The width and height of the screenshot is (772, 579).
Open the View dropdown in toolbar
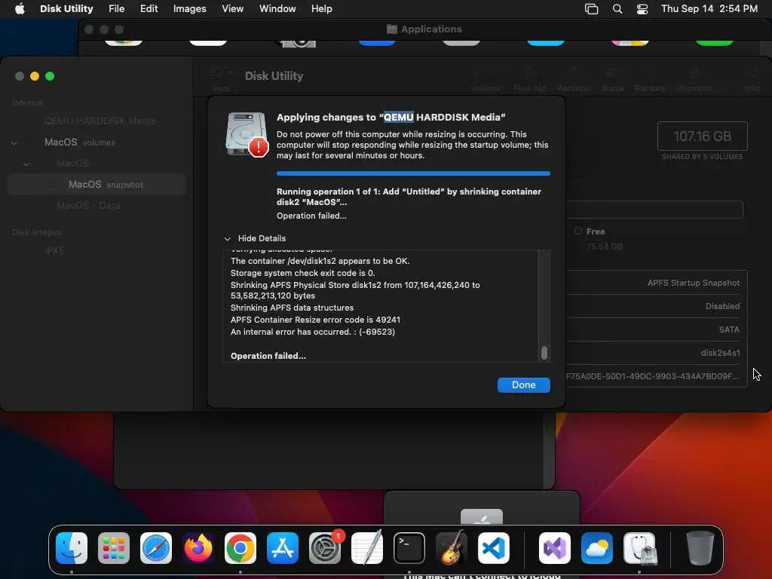[x=221, y=79]
